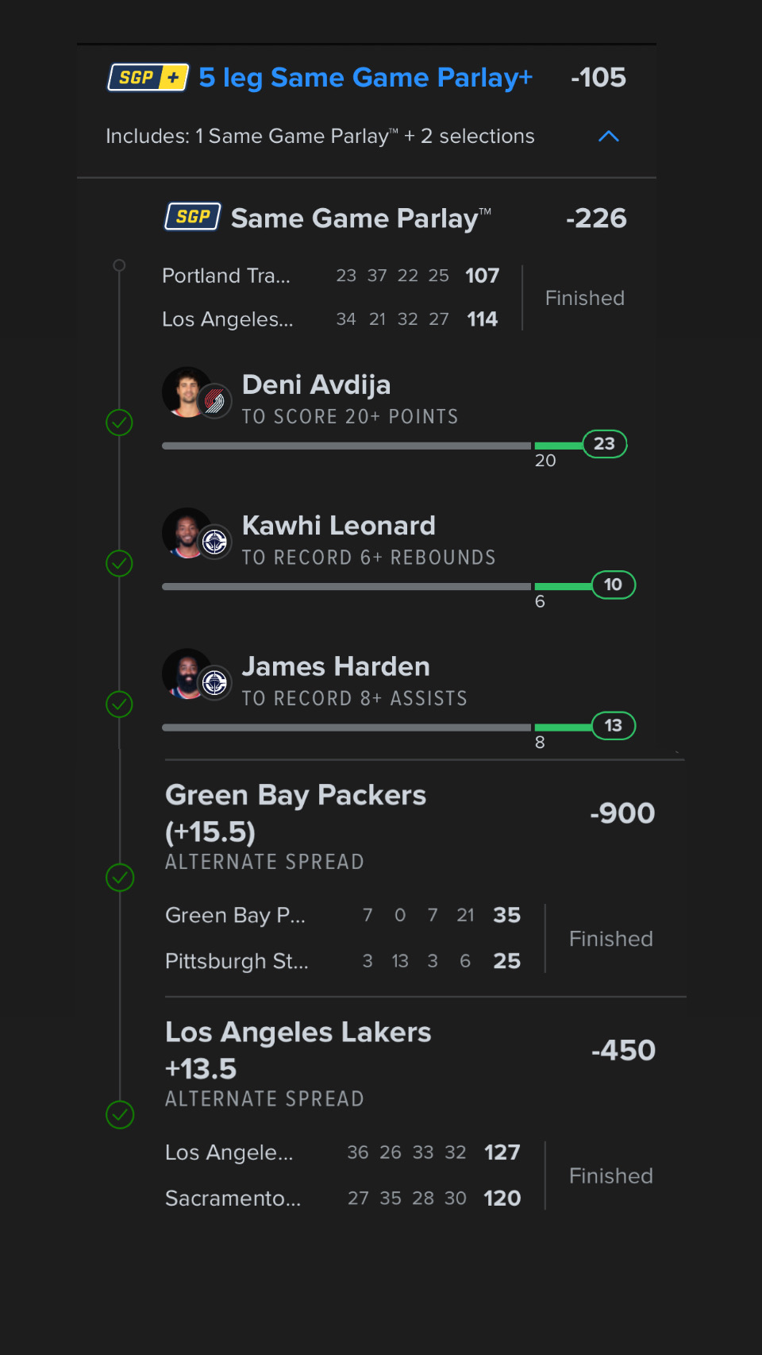Click the Clippers logo beside Kawhi Leonard
Screen dimensions: 762x1355
(214, 542)
